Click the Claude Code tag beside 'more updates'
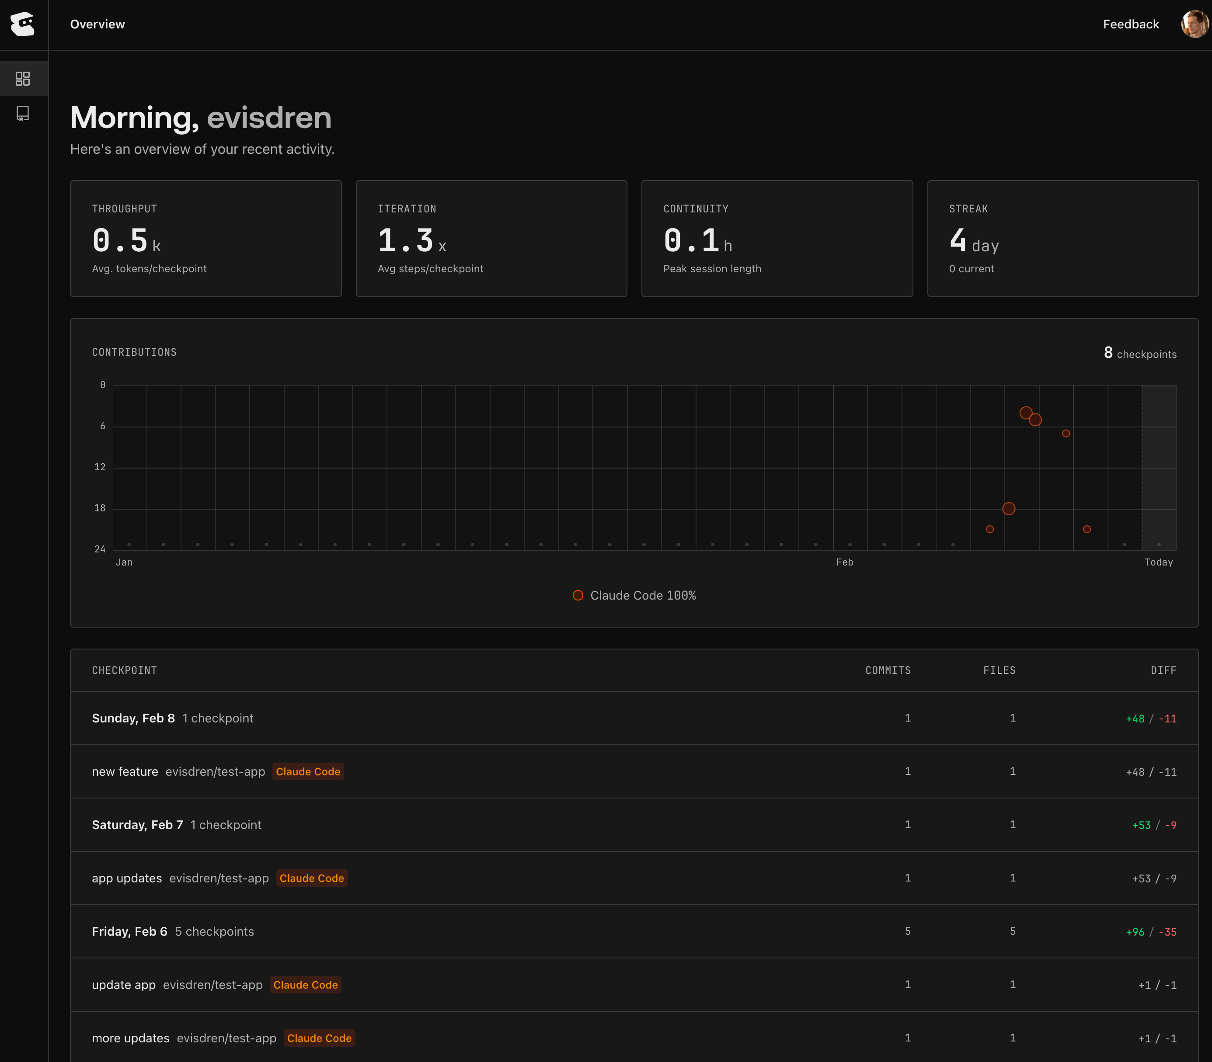Image resolution: width=1212 pixels, height=1062 pixels. pyautogui.click(x=319, y=1038)
